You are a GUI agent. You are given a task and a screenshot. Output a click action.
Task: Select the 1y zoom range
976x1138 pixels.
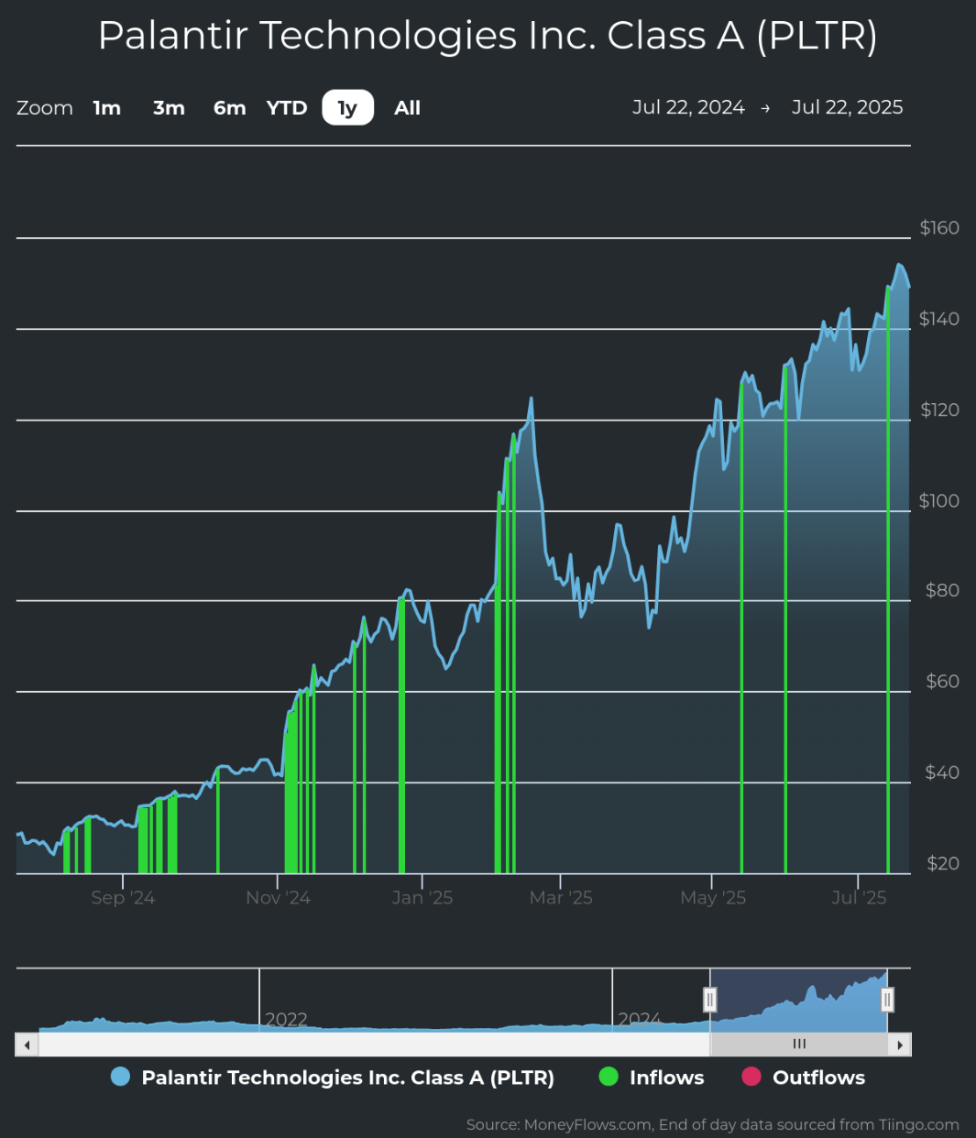point(348,108)
